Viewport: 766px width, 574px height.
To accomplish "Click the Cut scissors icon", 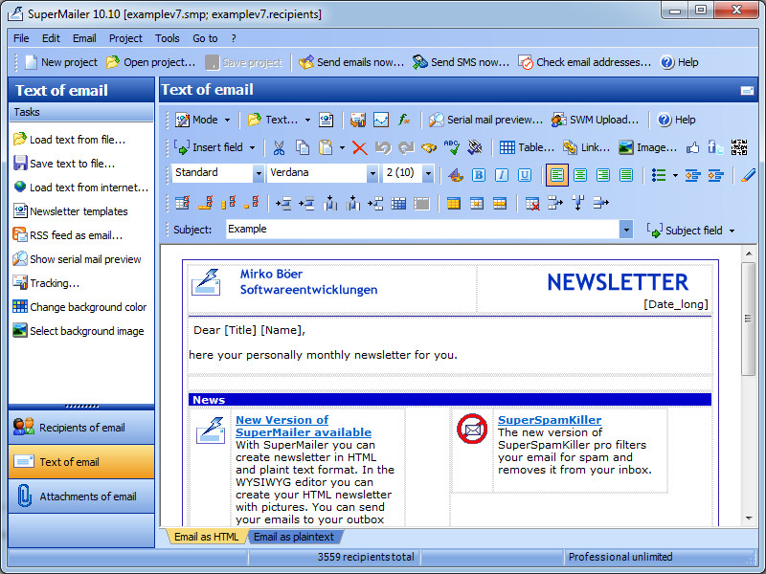I will pyautogui.click(x=279, y=147).
